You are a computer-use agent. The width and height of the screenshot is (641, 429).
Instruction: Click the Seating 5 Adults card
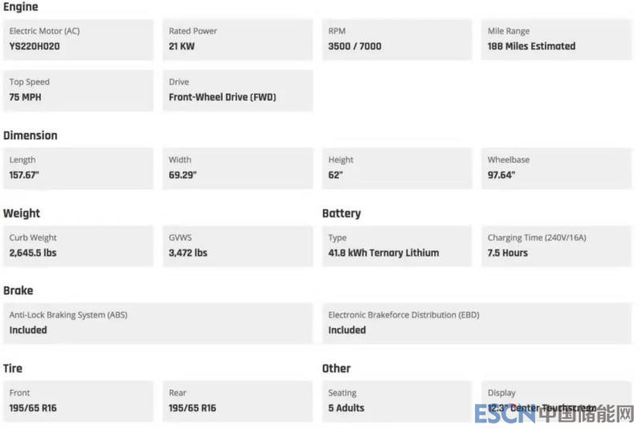397,401
